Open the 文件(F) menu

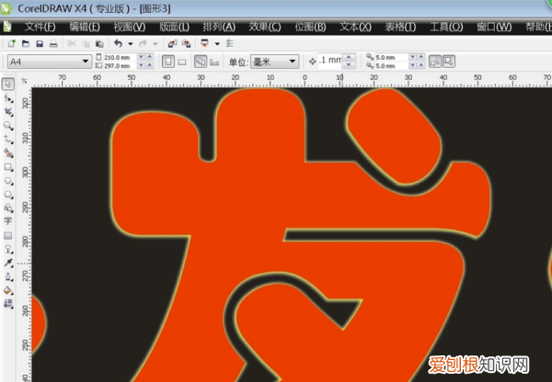pyautogui.click(x=40, y=27)
